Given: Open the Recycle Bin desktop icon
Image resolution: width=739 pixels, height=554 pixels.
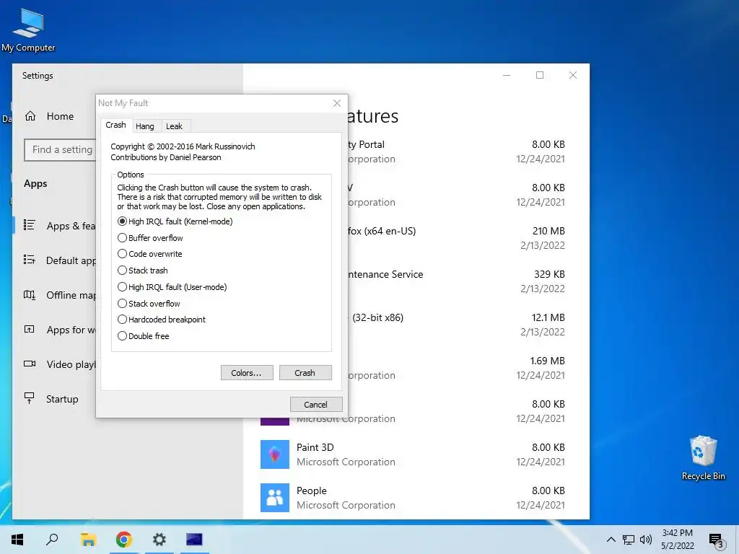Looking at the screenshot, I should tap(703, 457).
